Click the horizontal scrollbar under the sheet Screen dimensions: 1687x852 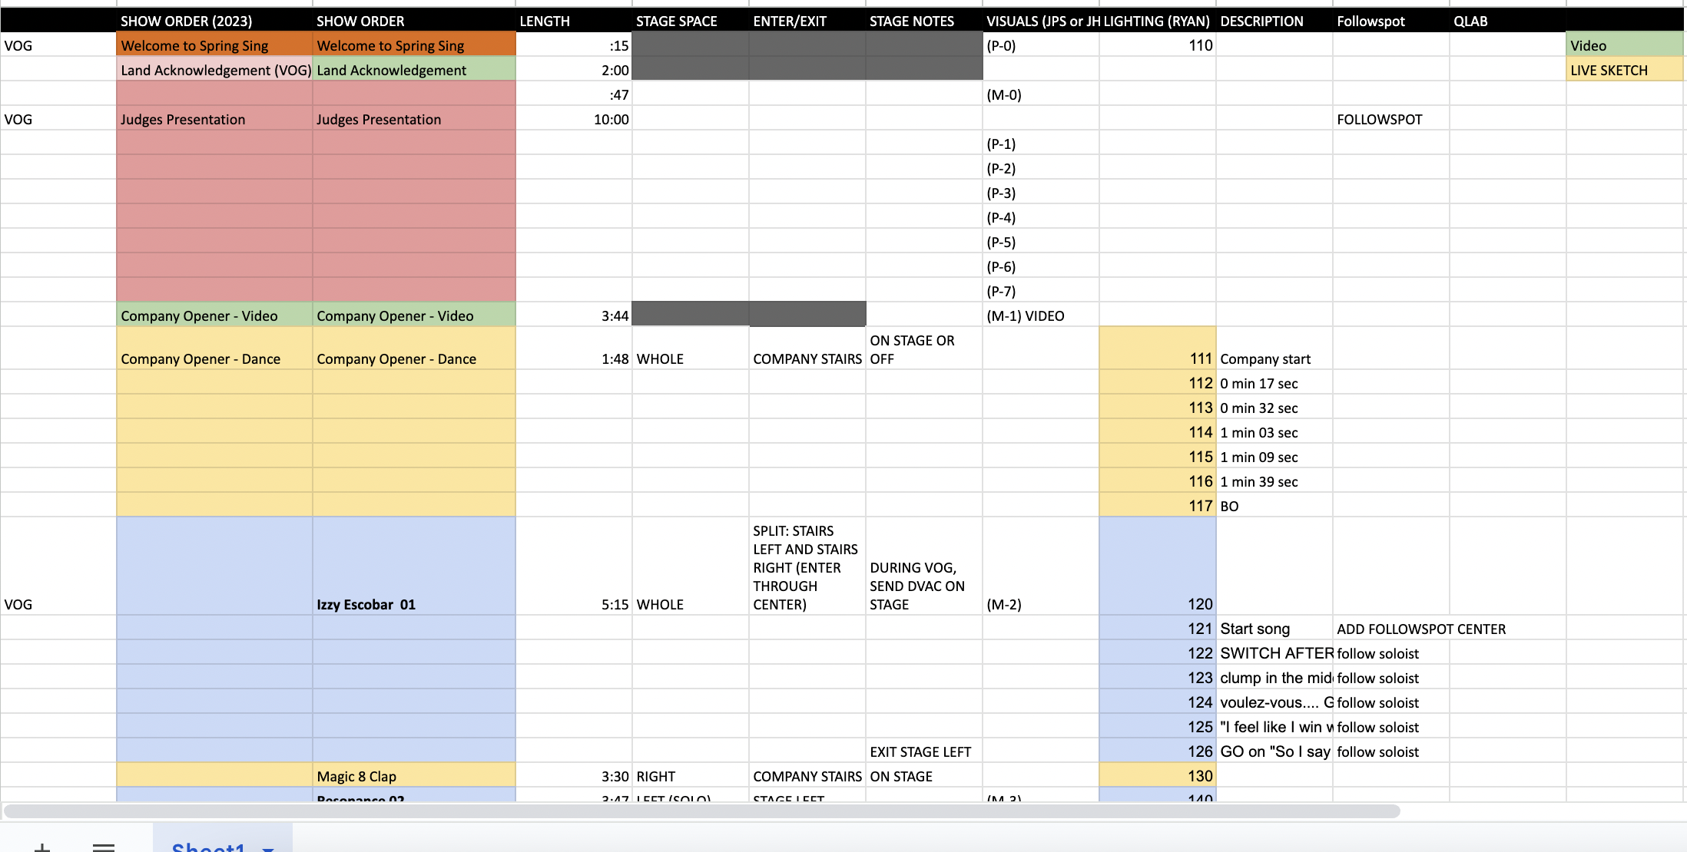pyautogui.click(x=702, y=811)
